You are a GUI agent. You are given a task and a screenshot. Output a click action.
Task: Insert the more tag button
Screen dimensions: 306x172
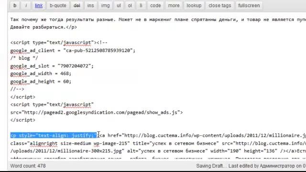point(174,5)
